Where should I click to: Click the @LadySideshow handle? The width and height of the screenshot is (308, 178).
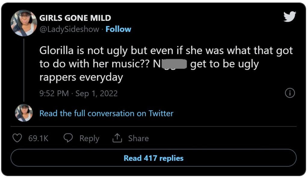point(69,29)
